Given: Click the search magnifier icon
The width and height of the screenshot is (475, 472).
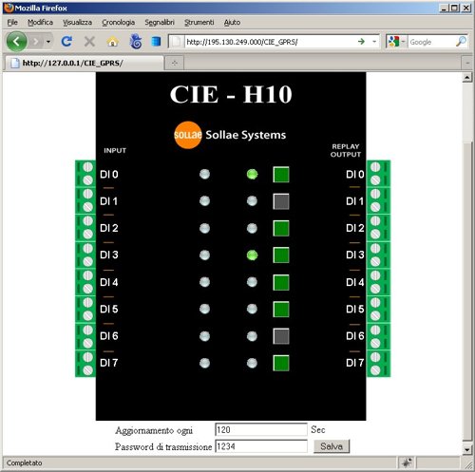Looking at the screenshot, I should [x=461, y=42].
